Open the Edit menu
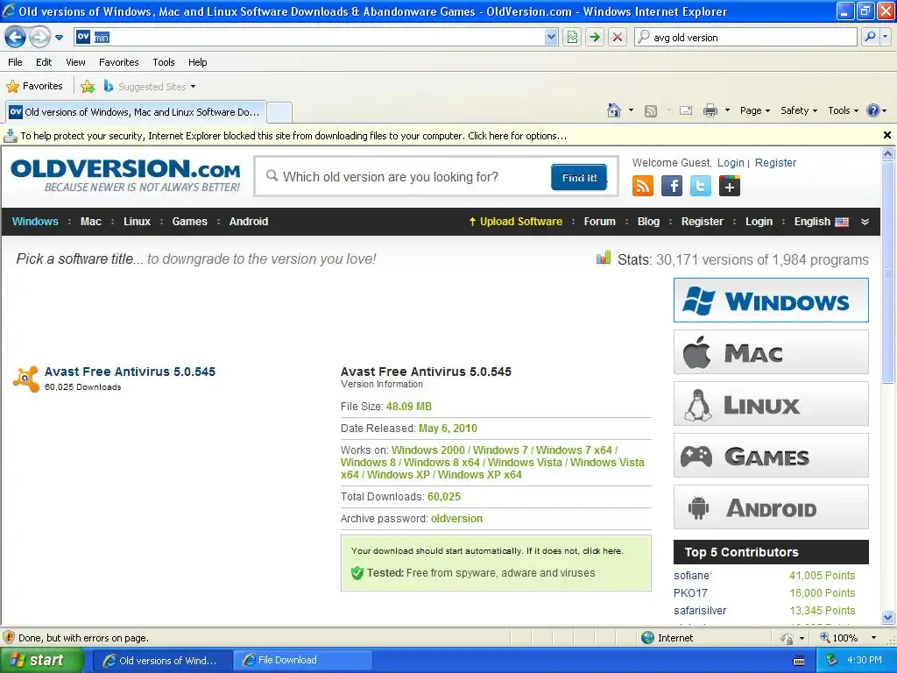The width and height of the screenshot is (897, 673). 44,62
